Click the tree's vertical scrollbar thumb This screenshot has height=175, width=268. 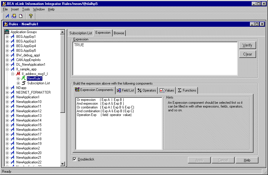pos(62,74)
